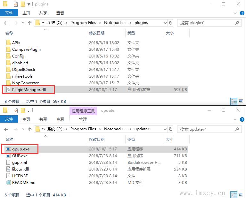
Task: Click the libcurl.dll file icon
Action: coord(9,169)
